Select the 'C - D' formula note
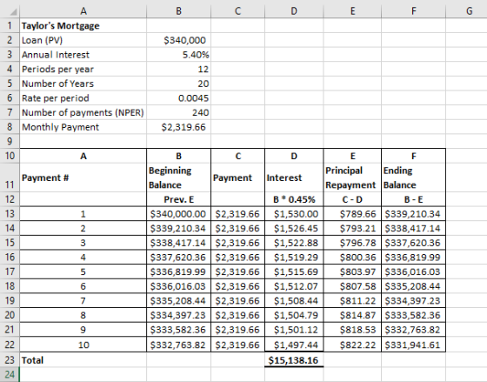 [352, 199]
